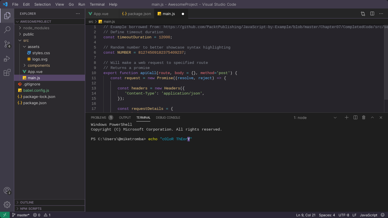
Task: Click the LF end-of-line selector
Action: [x=354, y=215]
